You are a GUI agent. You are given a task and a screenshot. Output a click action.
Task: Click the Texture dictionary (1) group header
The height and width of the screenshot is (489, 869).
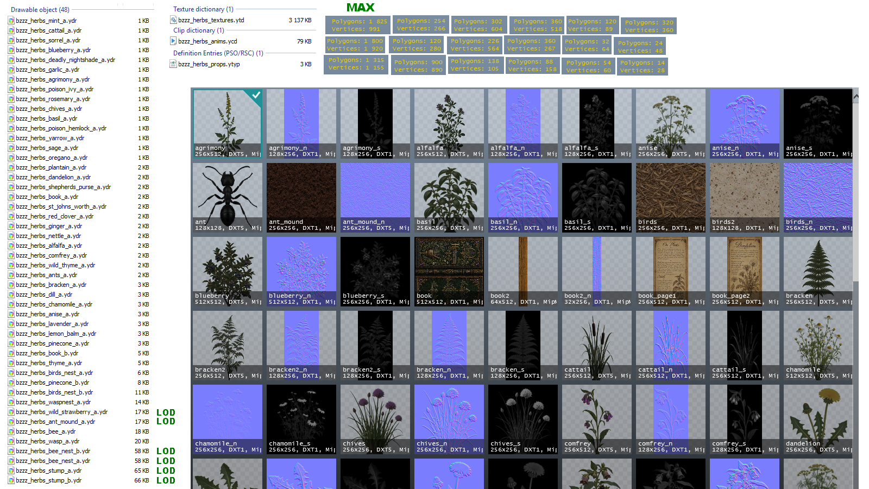click(203, 9)
